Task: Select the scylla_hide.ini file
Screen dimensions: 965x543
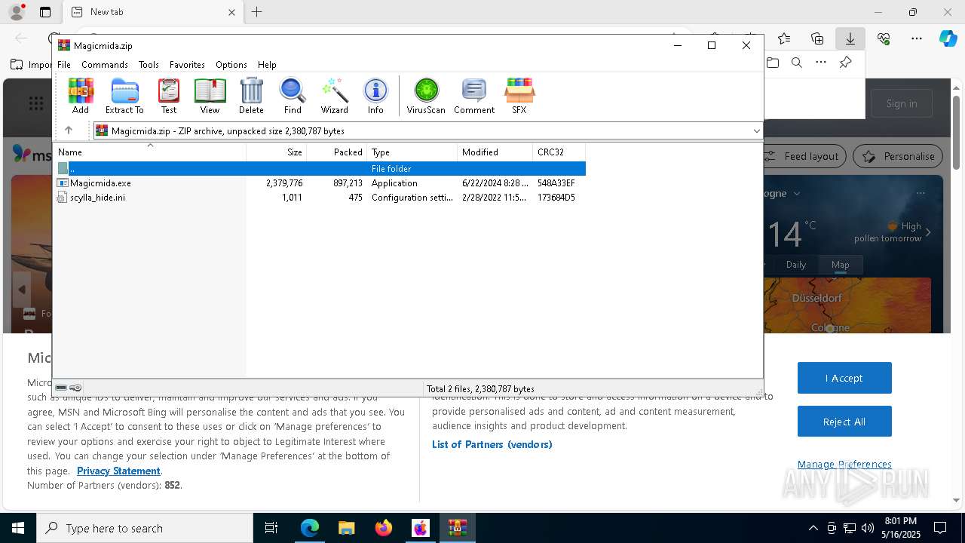Action: tap(97, 198)
